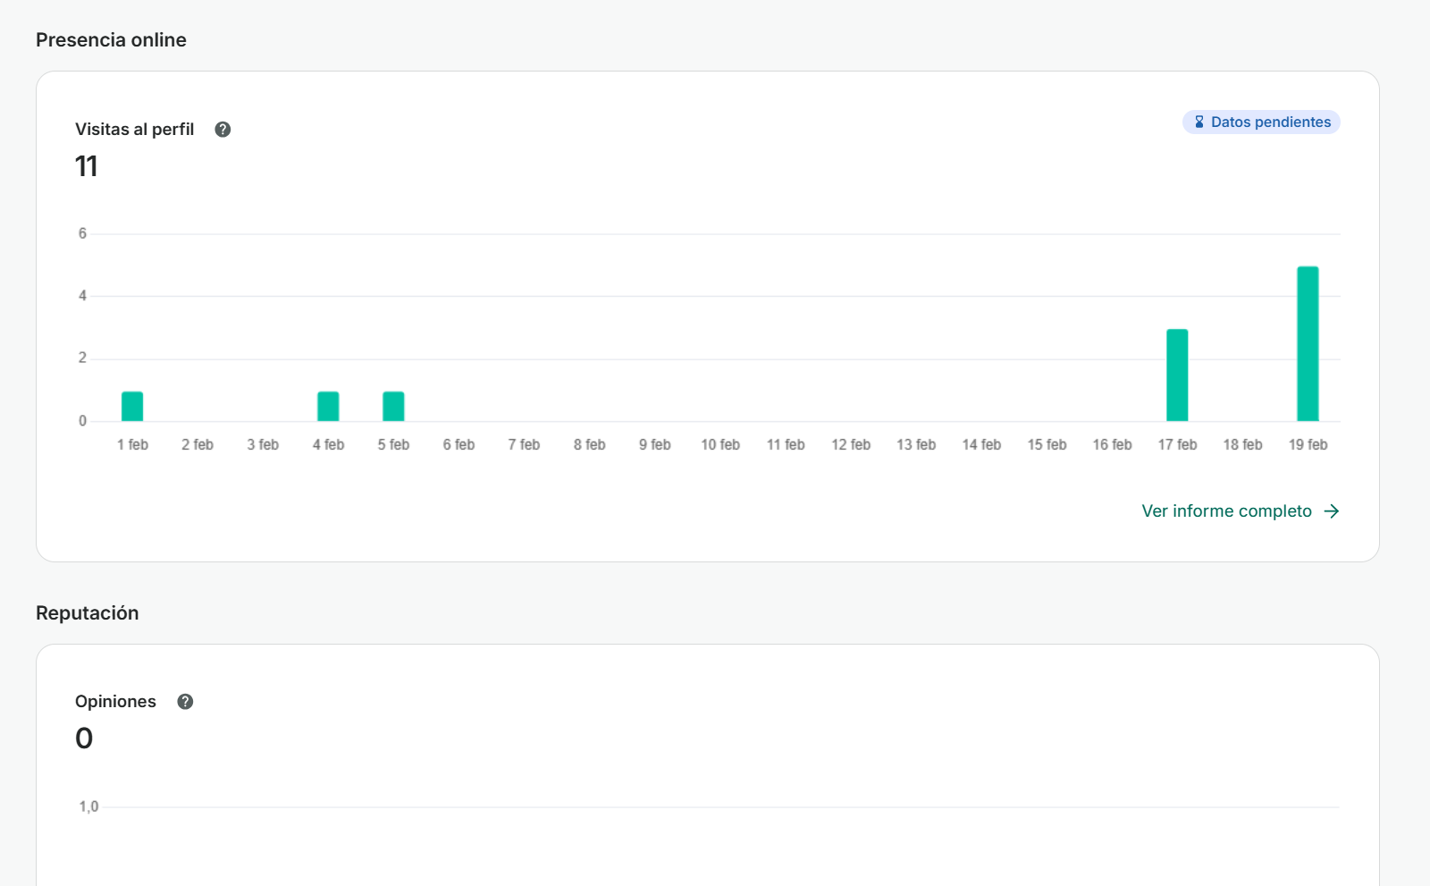Click the Opiniones count 0
Image resolution: width=1430 pixels, height=886 pixels.
[x=84, y=738]
